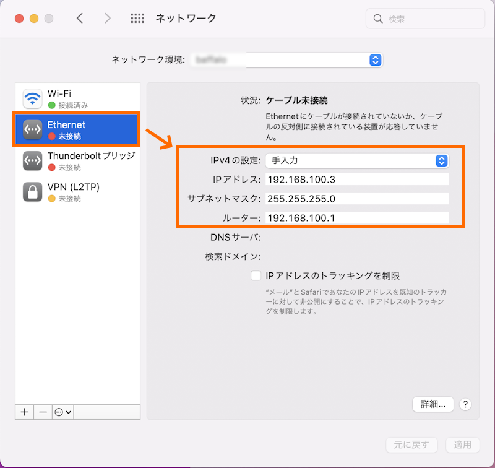Viewport: 495px width, 468px height.
Task: Click the IPアドレス field
Action: click(357, 180)
